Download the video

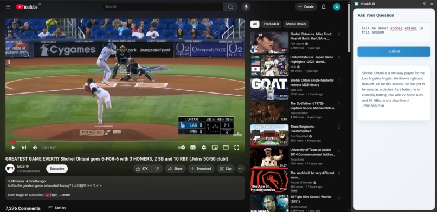point(201,169)
